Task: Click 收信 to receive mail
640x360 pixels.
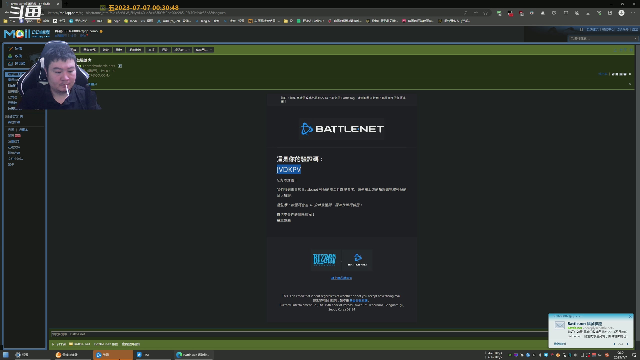Action: [x=15, y=56]
